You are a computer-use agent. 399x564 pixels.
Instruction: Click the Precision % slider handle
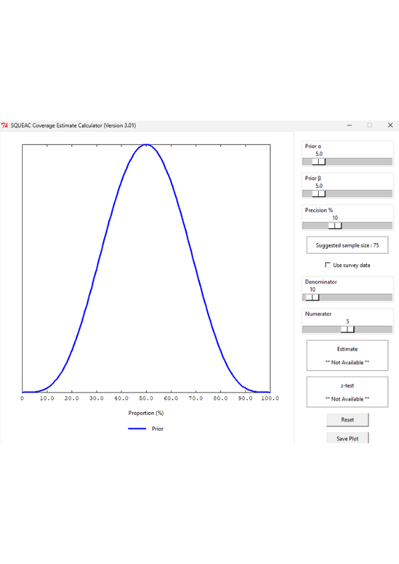pos(335,226)
